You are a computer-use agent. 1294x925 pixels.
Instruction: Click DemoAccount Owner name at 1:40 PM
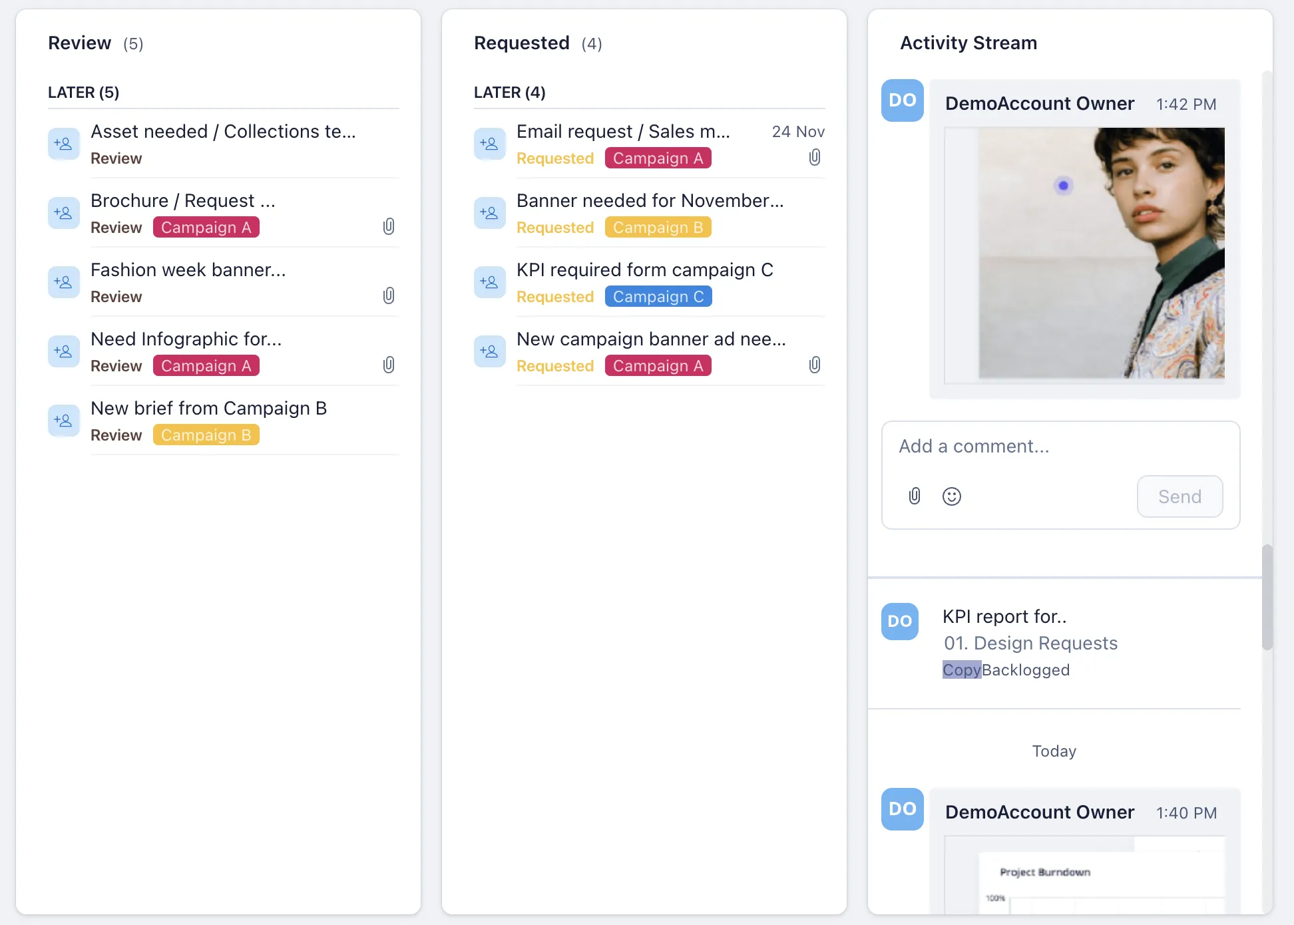(x=1040, y=813)
